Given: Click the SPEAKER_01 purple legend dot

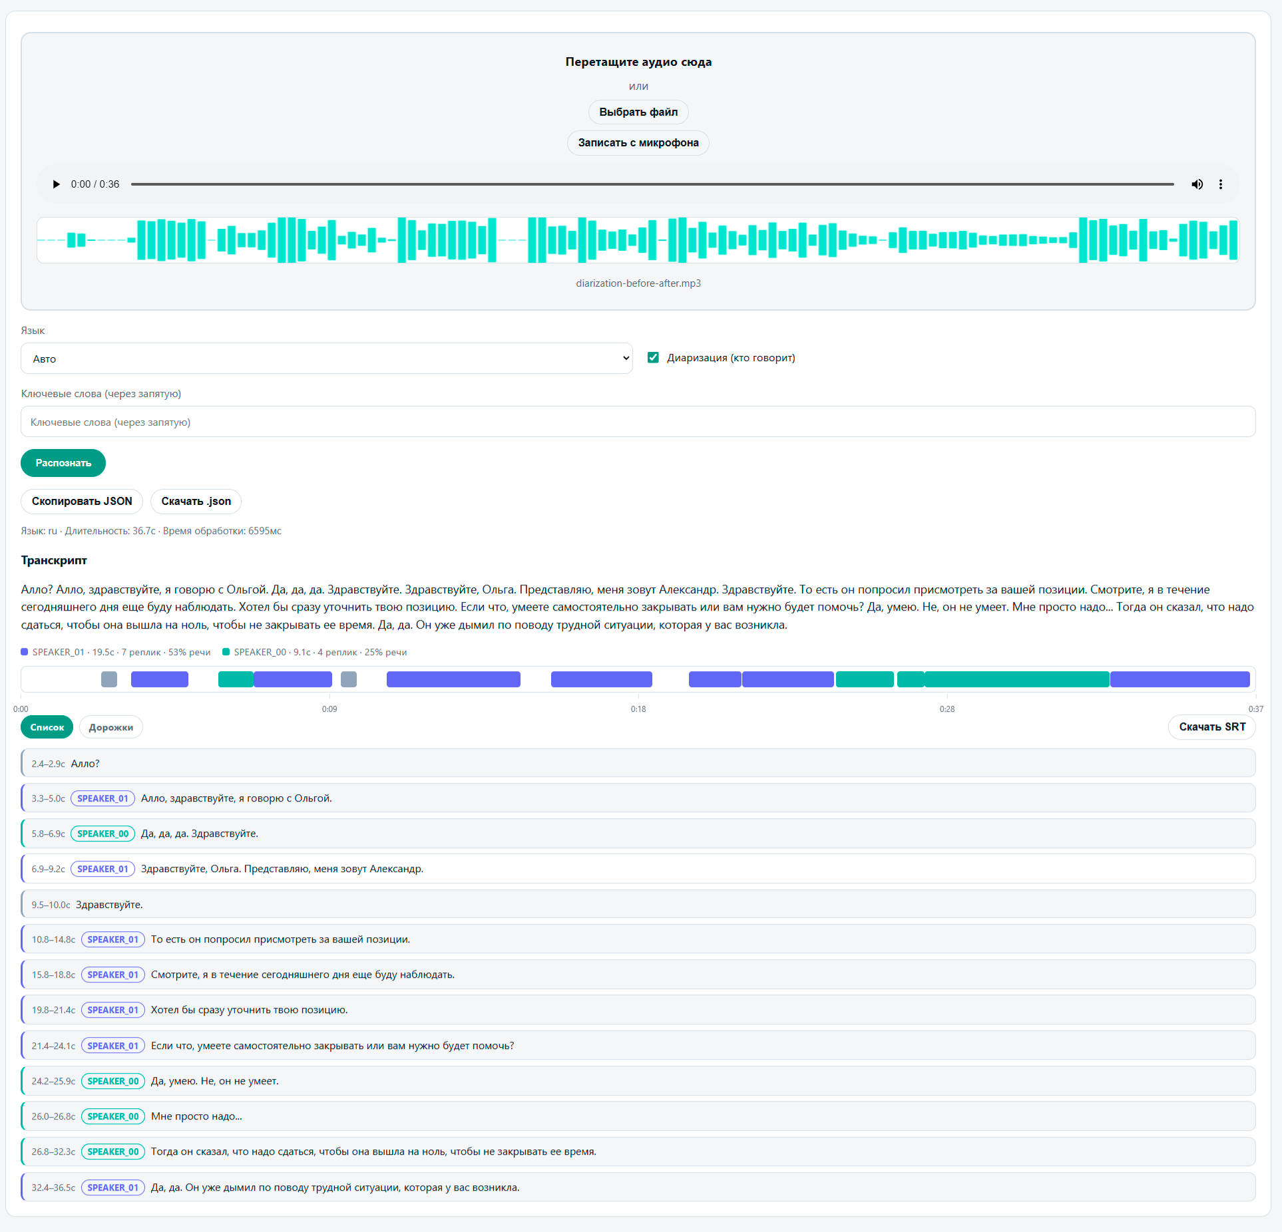Looking at the screenshot, I should 25,652.
